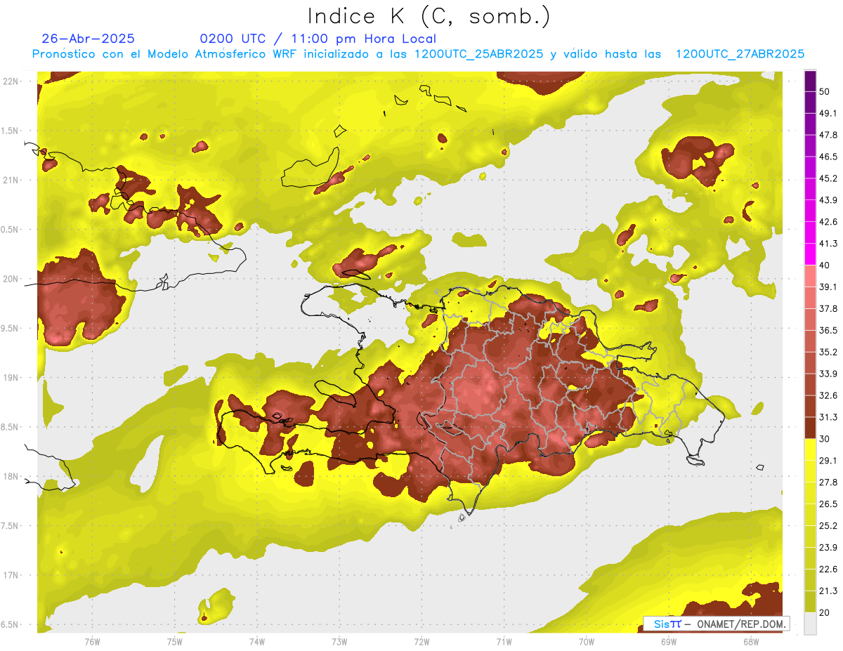This screenshot has width=843, height=651.
Task: Click the '18N' latitude label
Action: tap(11, 476)
